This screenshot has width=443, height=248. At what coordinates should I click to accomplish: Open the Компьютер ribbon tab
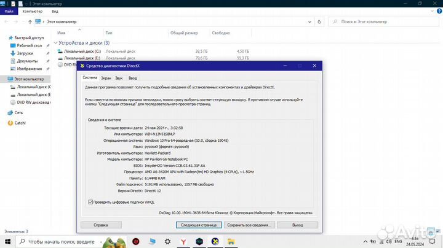coord(33,11)
